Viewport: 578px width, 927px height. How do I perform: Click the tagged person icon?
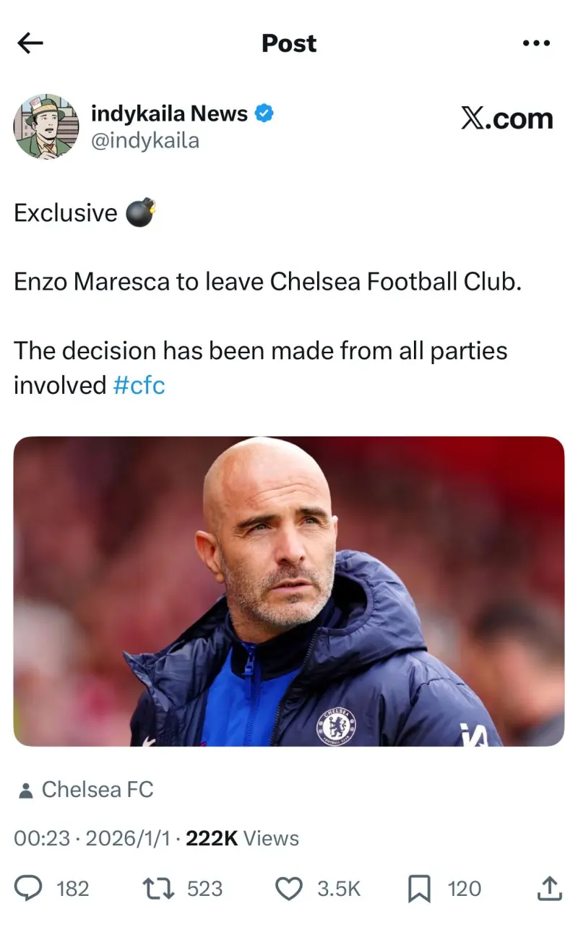click(25, 791)
